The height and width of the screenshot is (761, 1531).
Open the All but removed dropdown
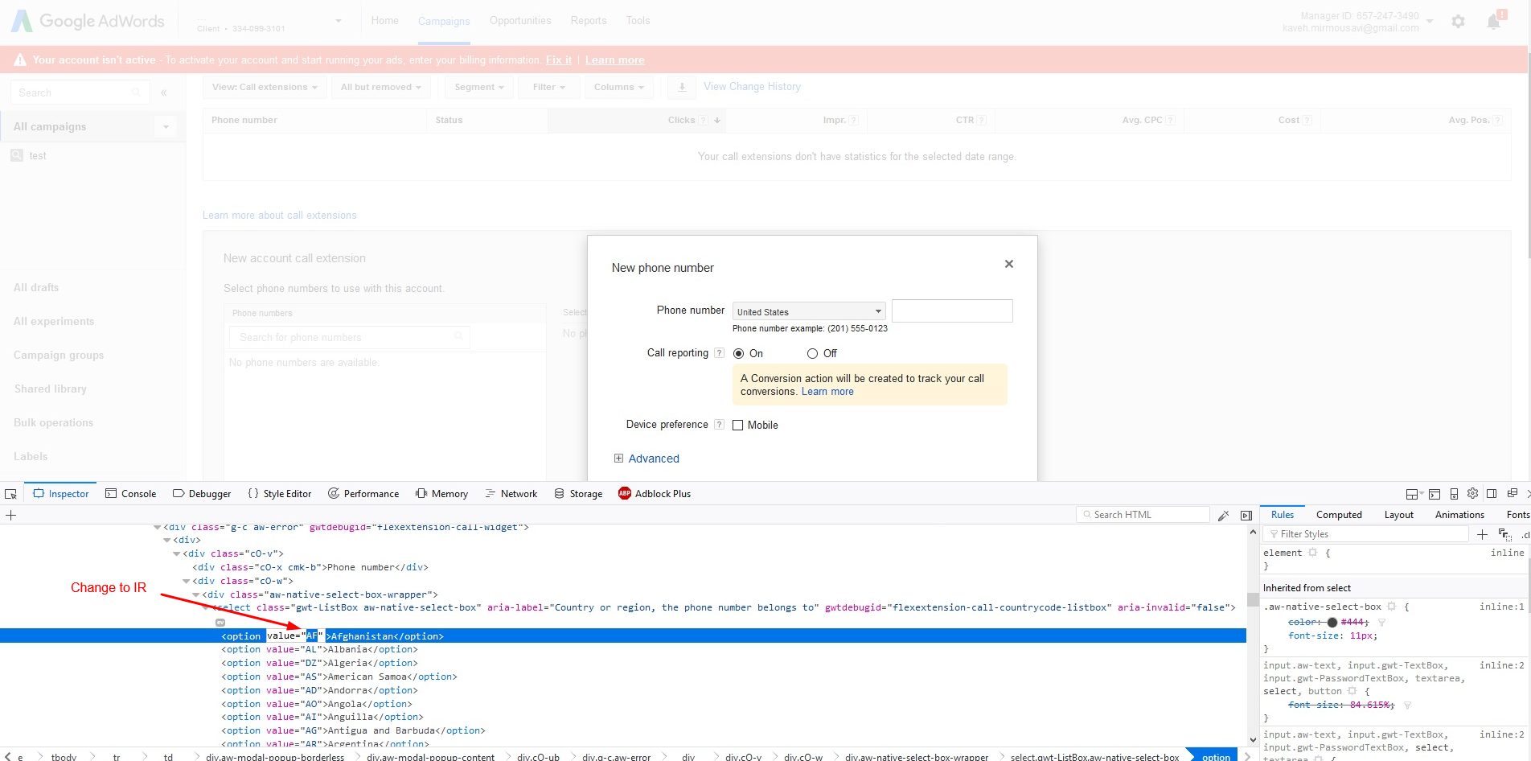point(380,87)
